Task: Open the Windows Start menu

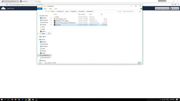Action: (x=2, y=100)
